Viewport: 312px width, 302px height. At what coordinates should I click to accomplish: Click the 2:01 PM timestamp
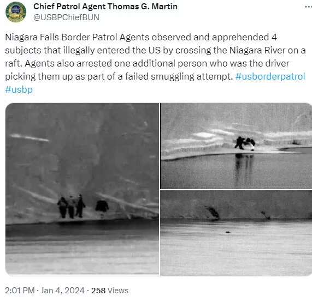pos(20,291)
